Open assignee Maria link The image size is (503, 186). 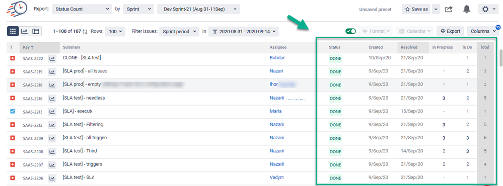[x=275, y=111]
